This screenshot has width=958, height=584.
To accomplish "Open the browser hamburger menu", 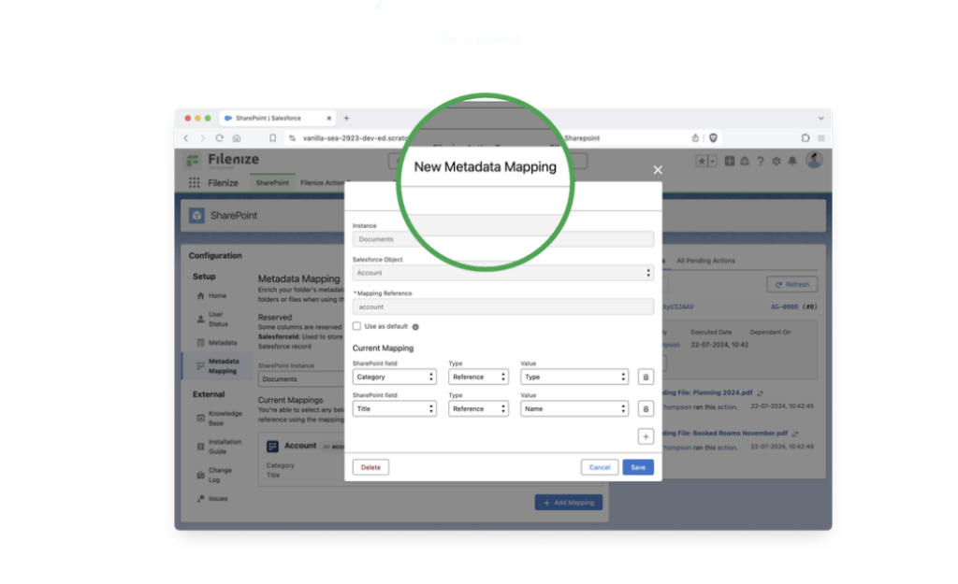I will click(821, 138).
